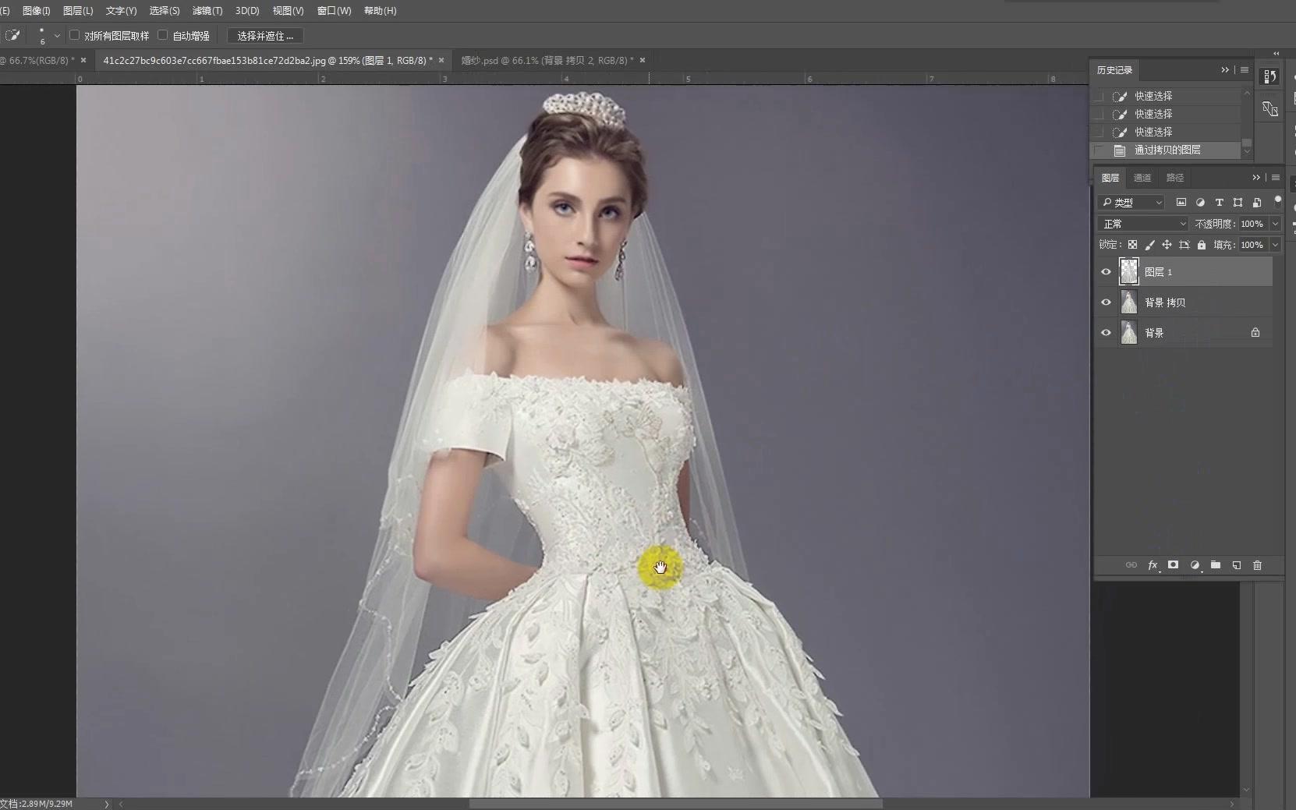The image size is (1296, 810).
Task: Filter layers by shape layers icon
Action: coord(1238,203)
